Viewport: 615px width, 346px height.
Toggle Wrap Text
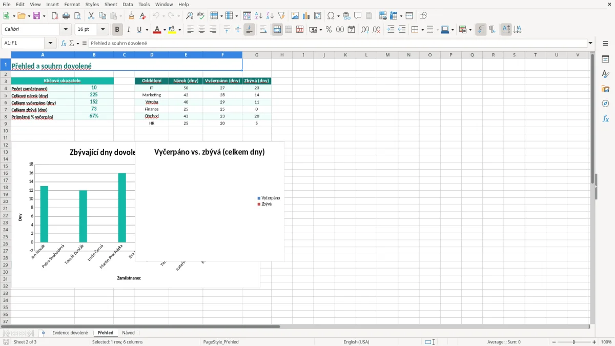(263, 30)
